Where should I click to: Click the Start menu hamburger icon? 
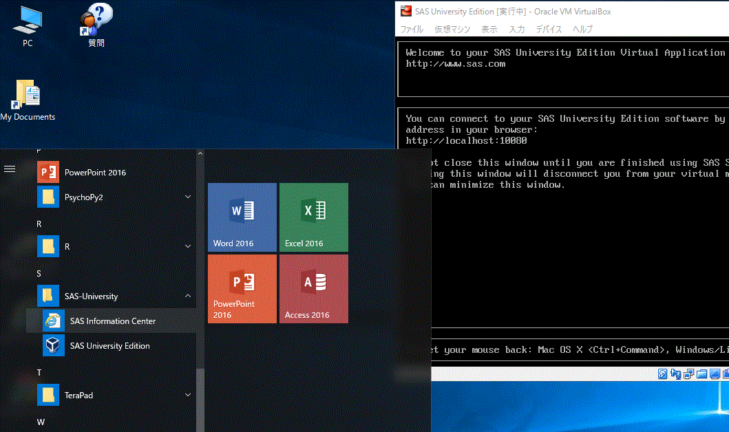coord(10,169)
